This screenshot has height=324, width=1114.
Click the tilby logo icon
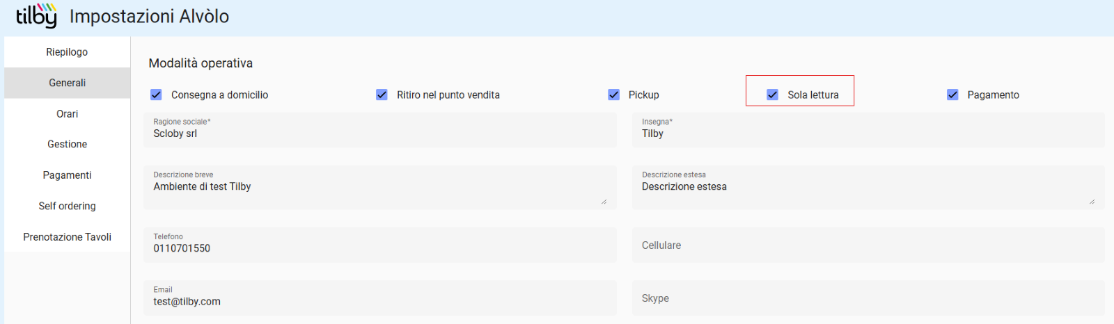point(36,15)
